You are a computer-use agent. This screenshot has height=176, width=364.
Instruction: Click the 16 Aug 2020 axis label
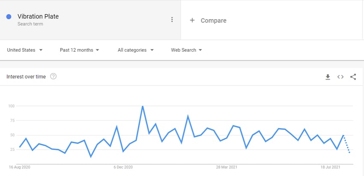20,167
